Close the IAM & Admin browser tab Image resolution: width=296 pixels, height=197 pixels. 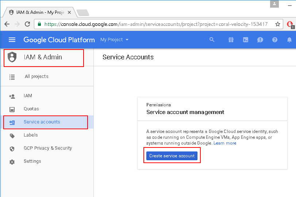click(x=69, y=12)
